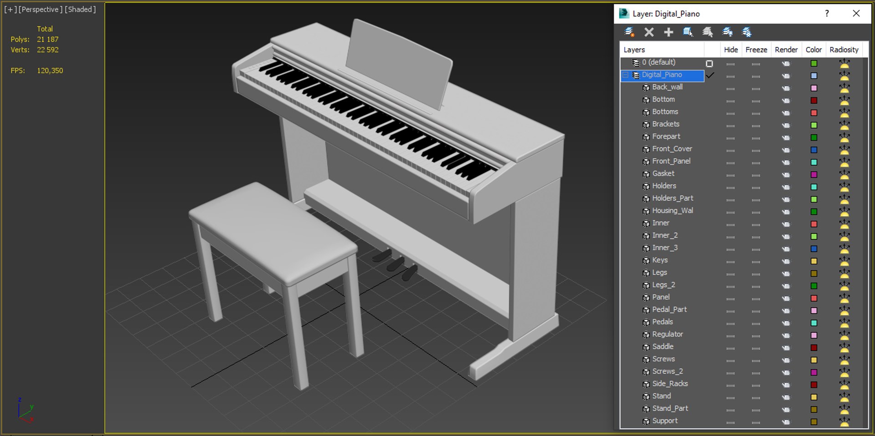
Task: Open color swatch for Digital_Piano layer
Action: 814,76
